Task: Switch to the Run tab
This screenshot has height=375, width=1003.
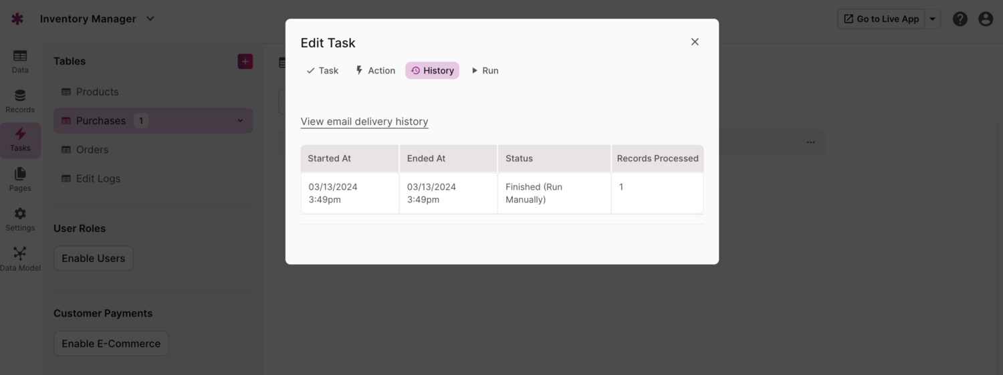Action: [x=485, y=70]
